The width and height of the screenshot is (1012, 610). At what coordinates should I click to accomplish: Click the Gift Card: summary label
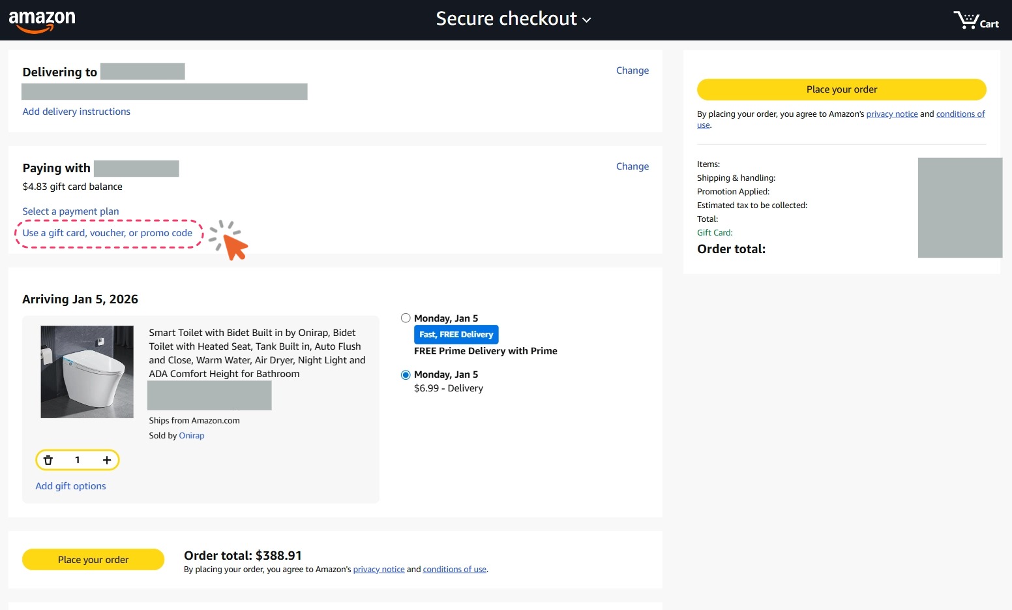coord(715,233)
